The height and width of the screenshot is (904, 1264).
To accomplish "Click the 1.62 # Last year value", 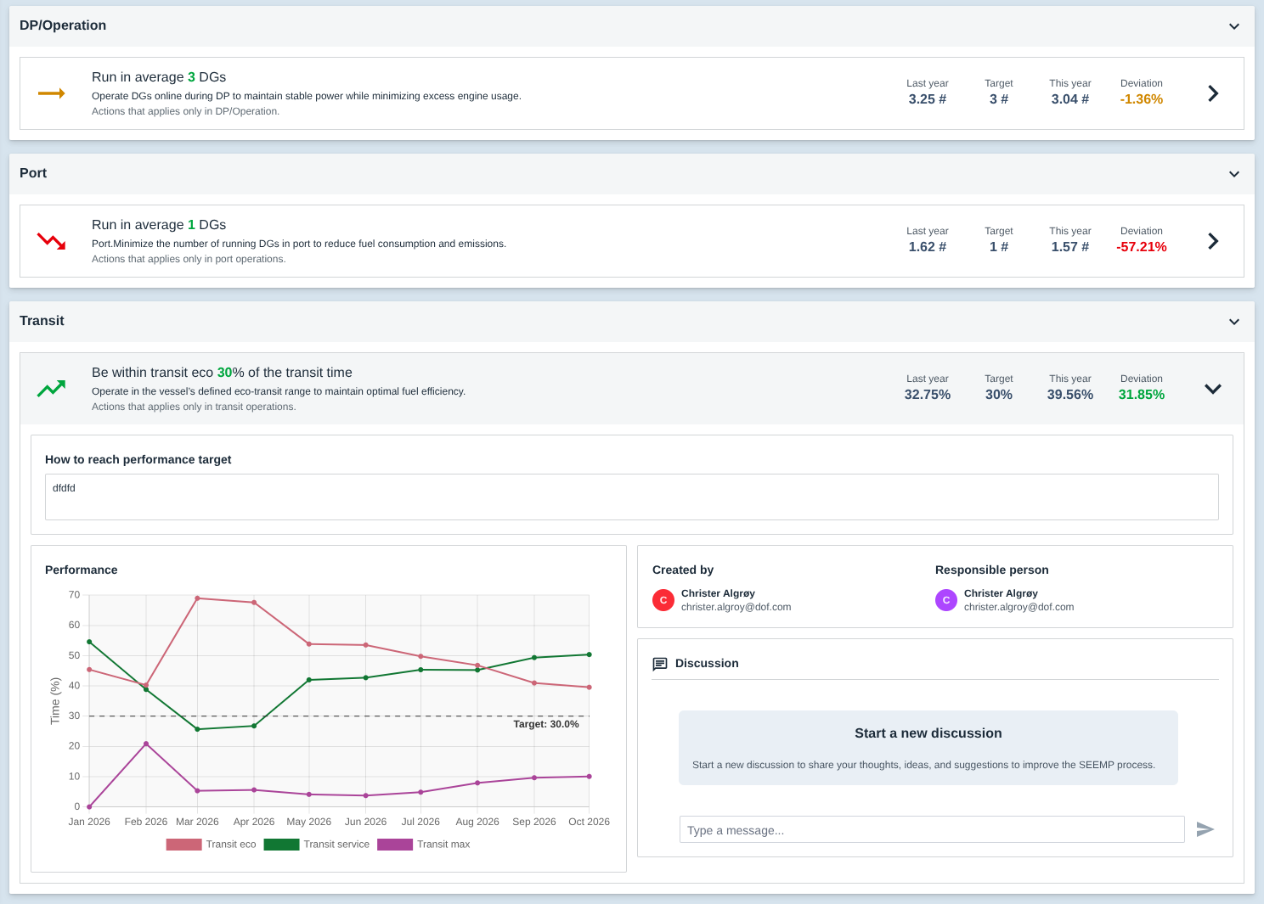I will click(x=928, y=247).
